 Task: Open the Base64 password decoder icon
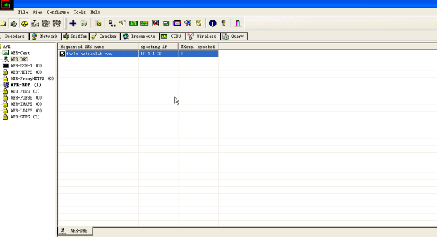coord(112,23)
